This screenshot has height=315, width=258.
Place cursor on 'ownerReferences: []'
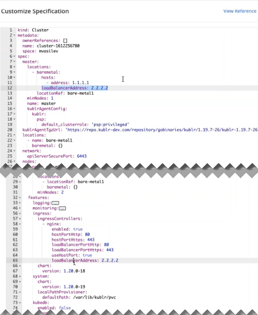tap(45, 41)
